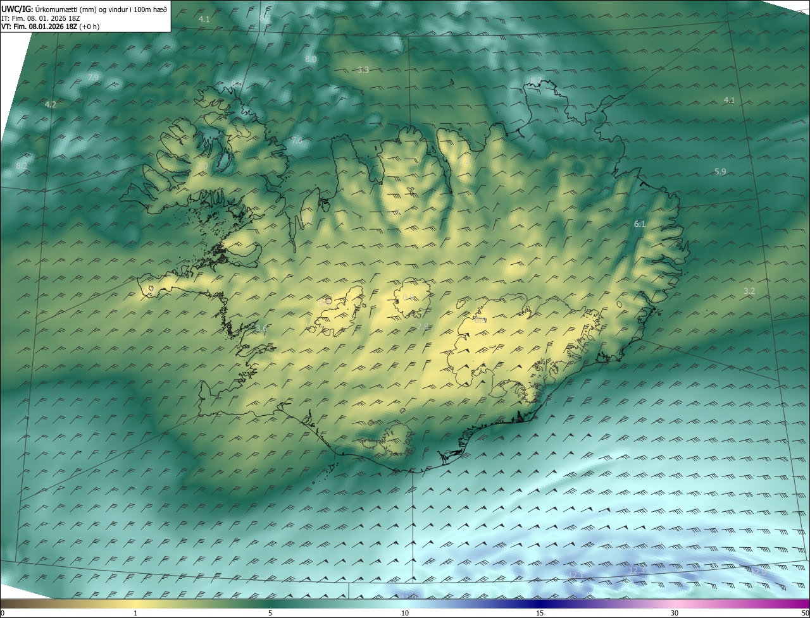
Task: Select the 5.9 value label
Action: point(720,171)
